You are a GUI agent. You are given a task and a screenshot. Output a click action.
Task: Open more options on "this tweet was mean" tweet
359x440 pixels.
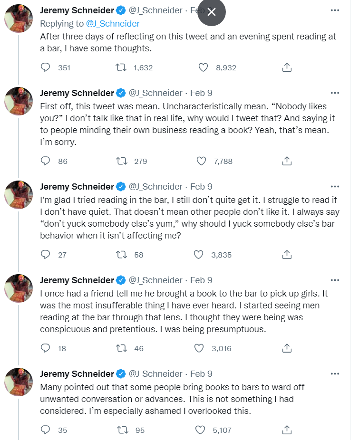coord(335,93)
